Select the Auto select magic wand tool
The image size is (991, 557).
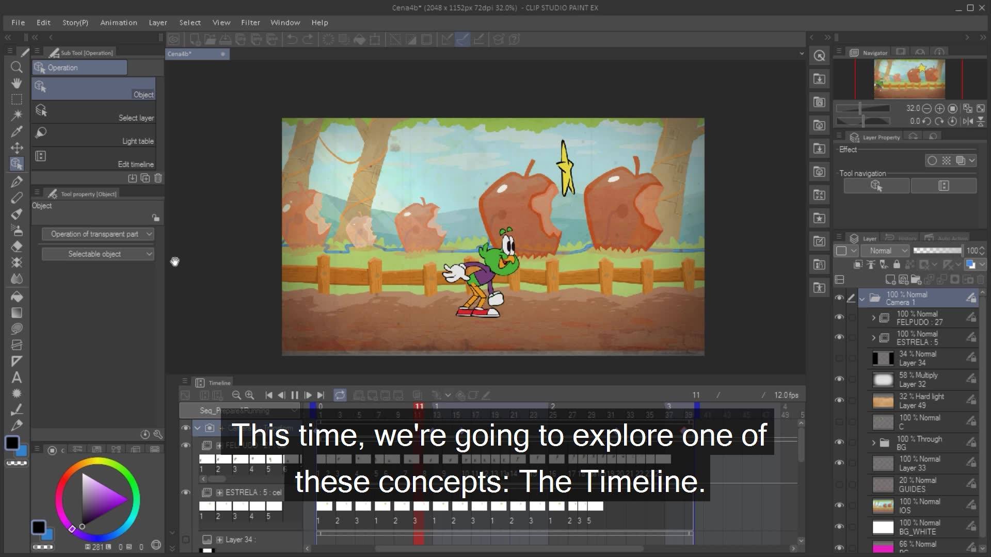click(x=17, y=115)
